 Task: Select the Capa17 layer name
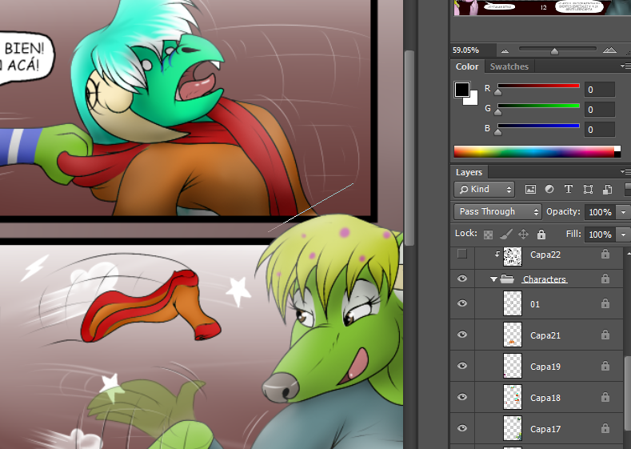coord(545,429)
